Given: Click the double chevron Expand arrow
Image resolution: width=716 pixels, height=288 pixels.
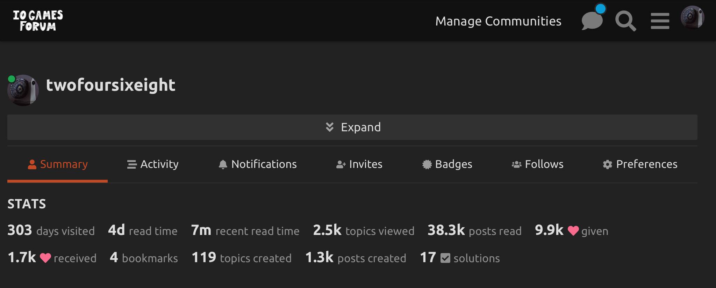Looking at the screenshot, I should pos(329,127).
